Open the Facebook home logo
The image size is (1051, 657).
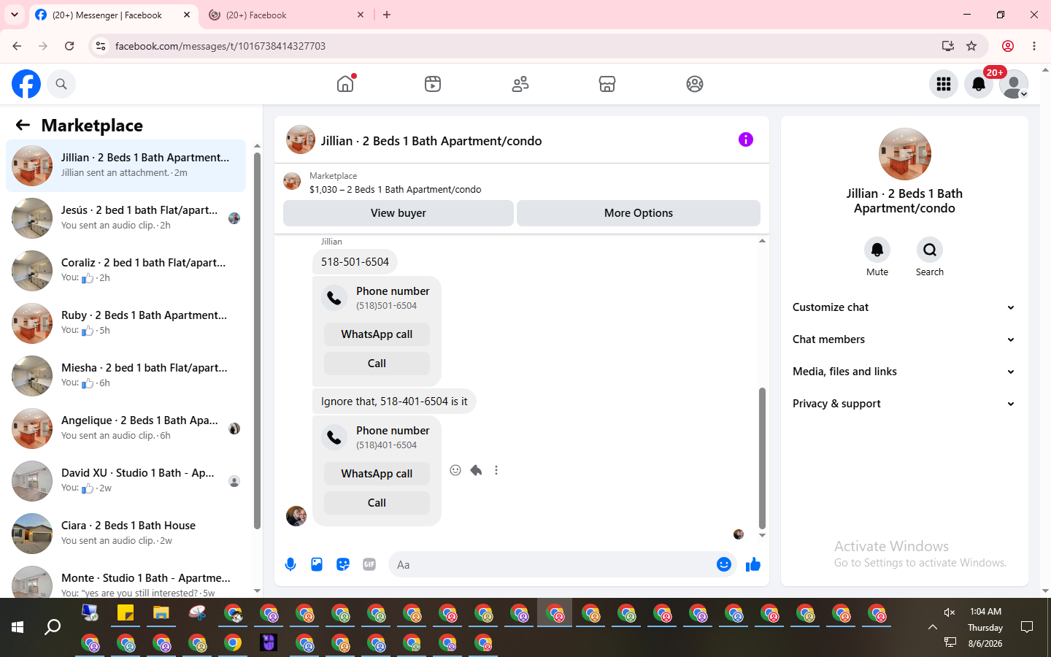click(26, 84)
